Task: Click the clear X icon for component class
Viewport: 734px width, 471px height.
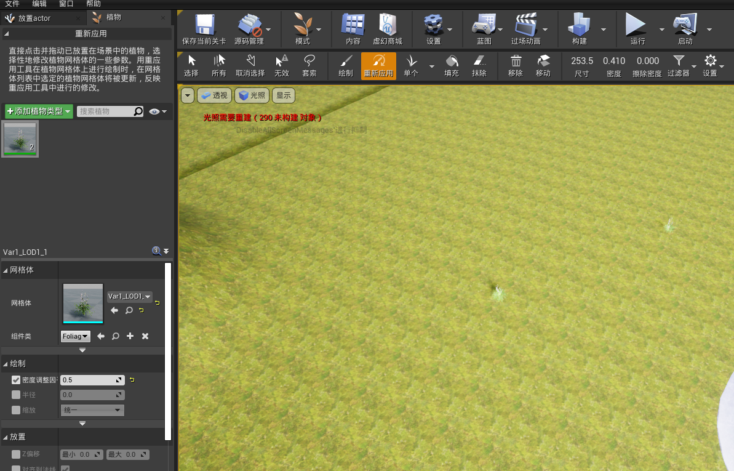Action: 145,336
